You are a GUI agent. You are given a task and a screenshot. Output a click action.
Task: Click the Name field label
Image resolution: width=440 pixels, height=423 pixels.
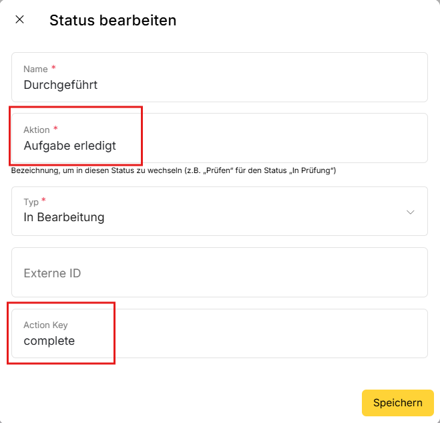[x=35, y=69]
